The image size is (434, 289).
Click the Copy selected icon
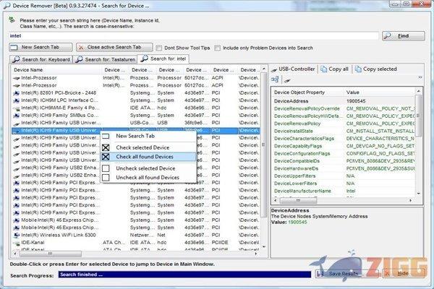(x=357, y=69)
